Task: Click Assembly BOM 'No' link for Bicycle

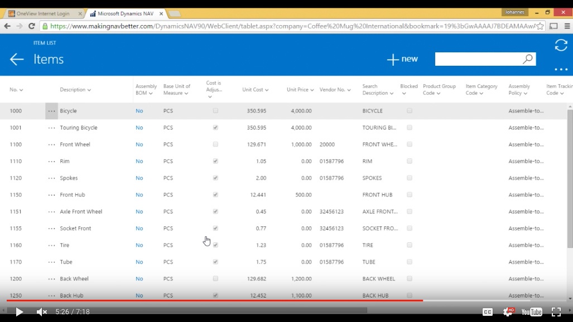Action: [x=139, y=111]
